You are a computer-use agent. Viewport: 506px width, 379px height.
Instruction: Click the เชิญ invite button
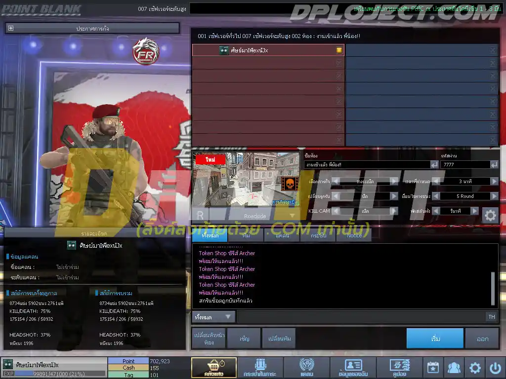pos(244,339)
